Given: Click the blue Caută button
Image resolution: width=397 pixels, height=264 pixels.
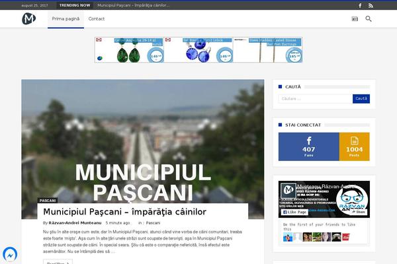Looking at the screenshot, I should coord(361,99).
